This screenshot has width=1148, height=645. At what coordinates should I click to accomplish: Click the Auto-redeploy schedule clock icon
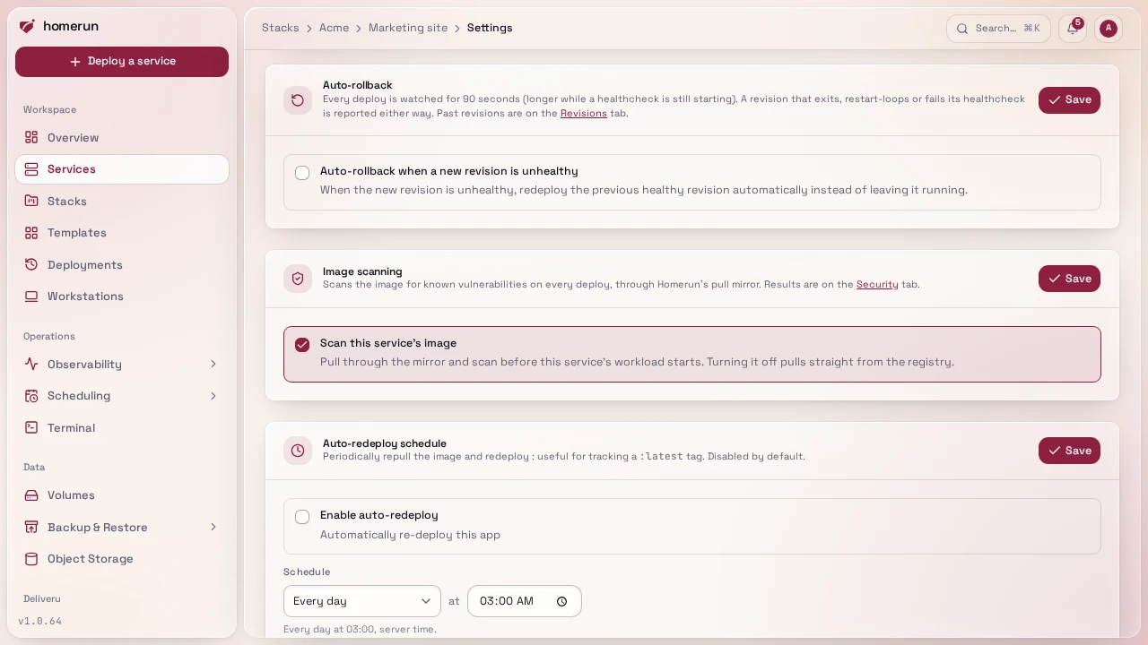pos(298,451)
